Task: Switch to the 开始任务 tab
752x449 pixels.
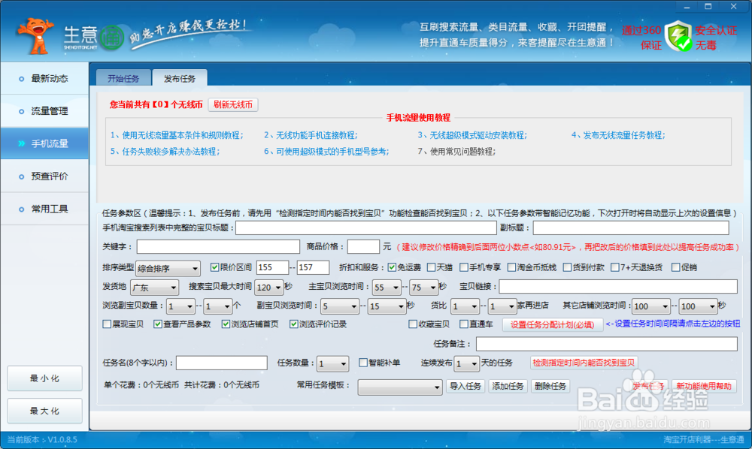Action: click(x=123, y=77)
